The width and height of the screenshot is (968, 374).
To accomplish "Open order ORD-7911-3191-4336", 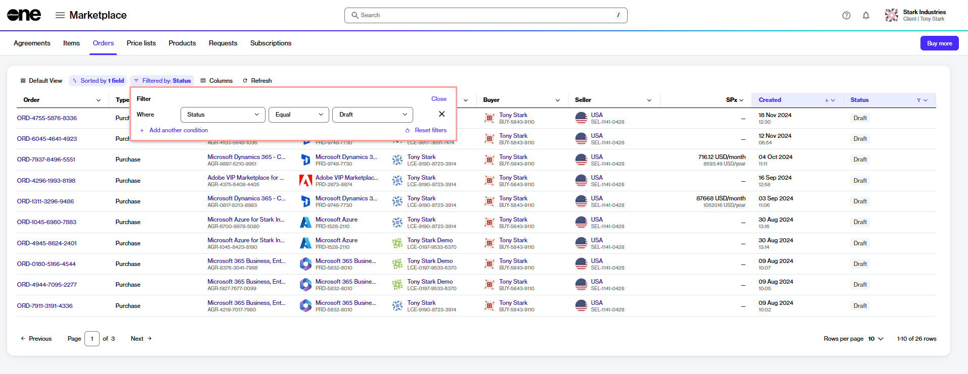I will [x=45, y=306].
